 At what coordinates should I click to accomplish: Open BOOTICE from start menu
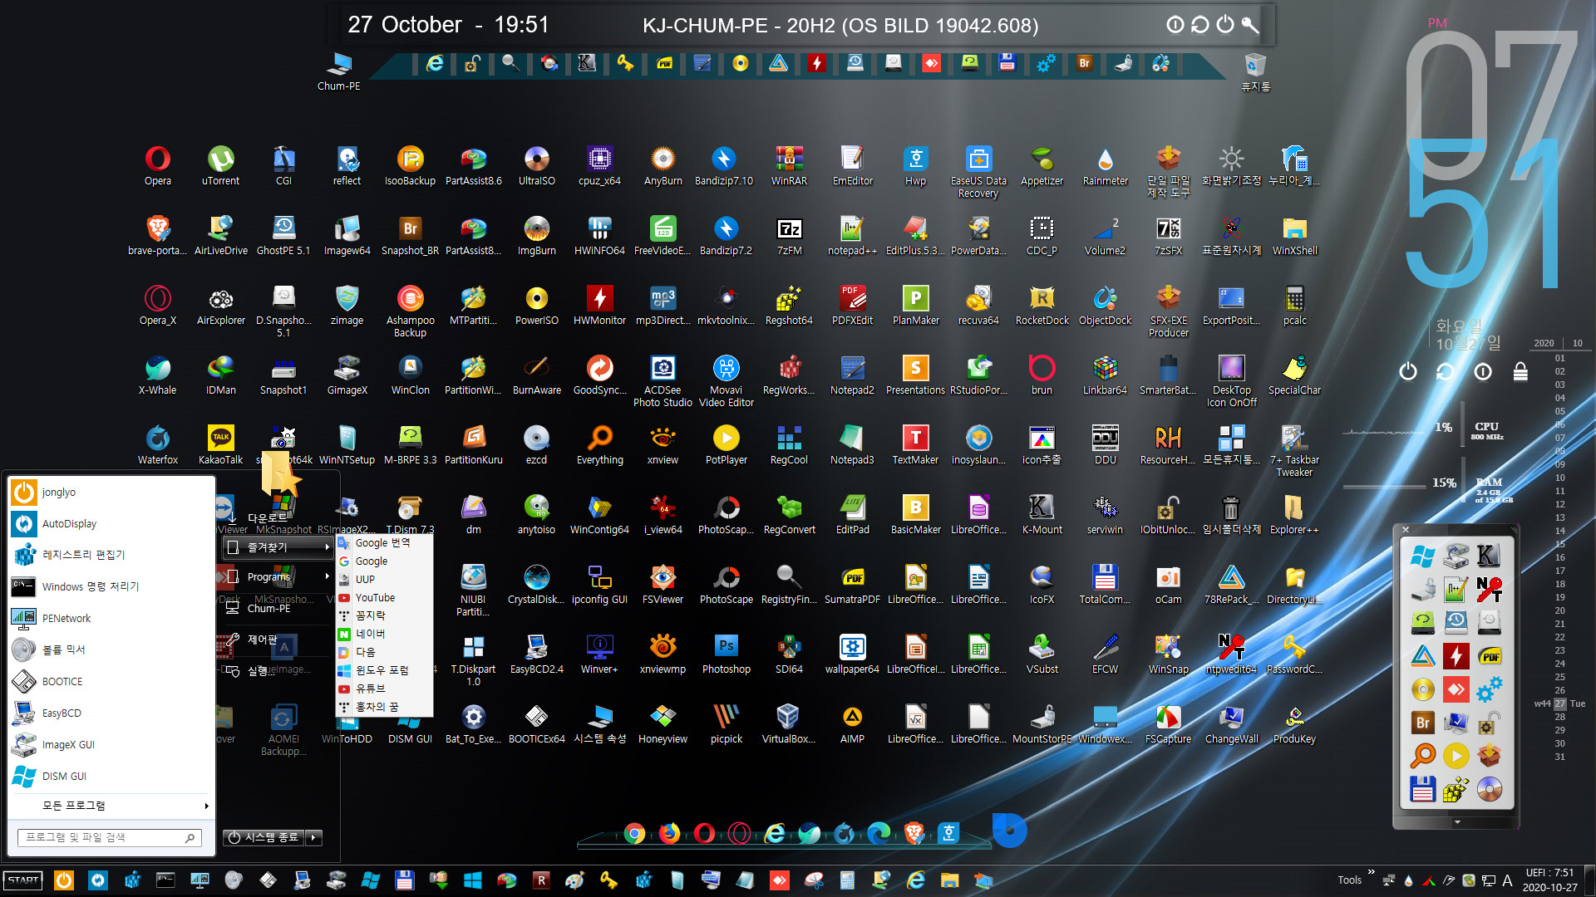click(111, 682)
